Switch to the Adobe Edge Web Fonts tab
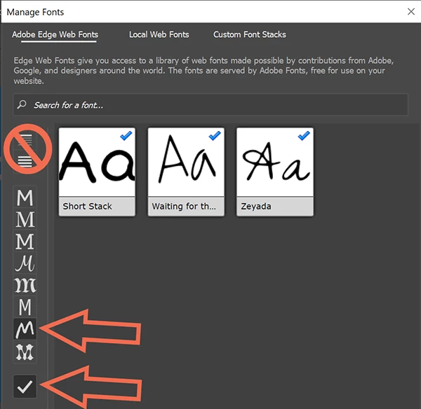 point(55,34)
